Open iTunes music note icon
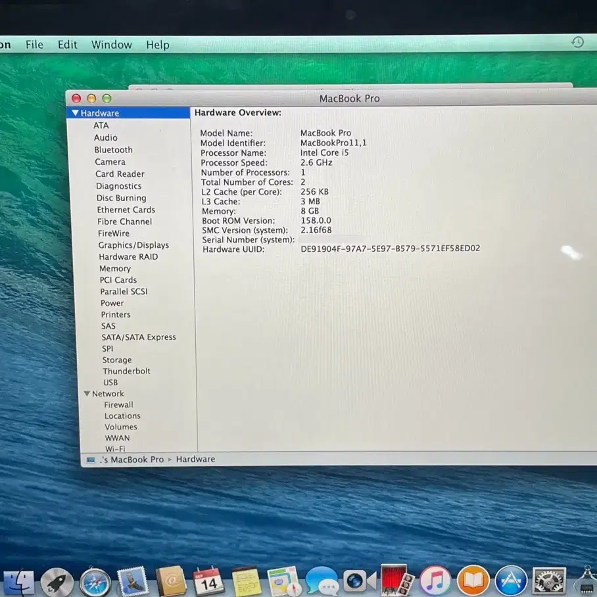 tap(435, 581)
